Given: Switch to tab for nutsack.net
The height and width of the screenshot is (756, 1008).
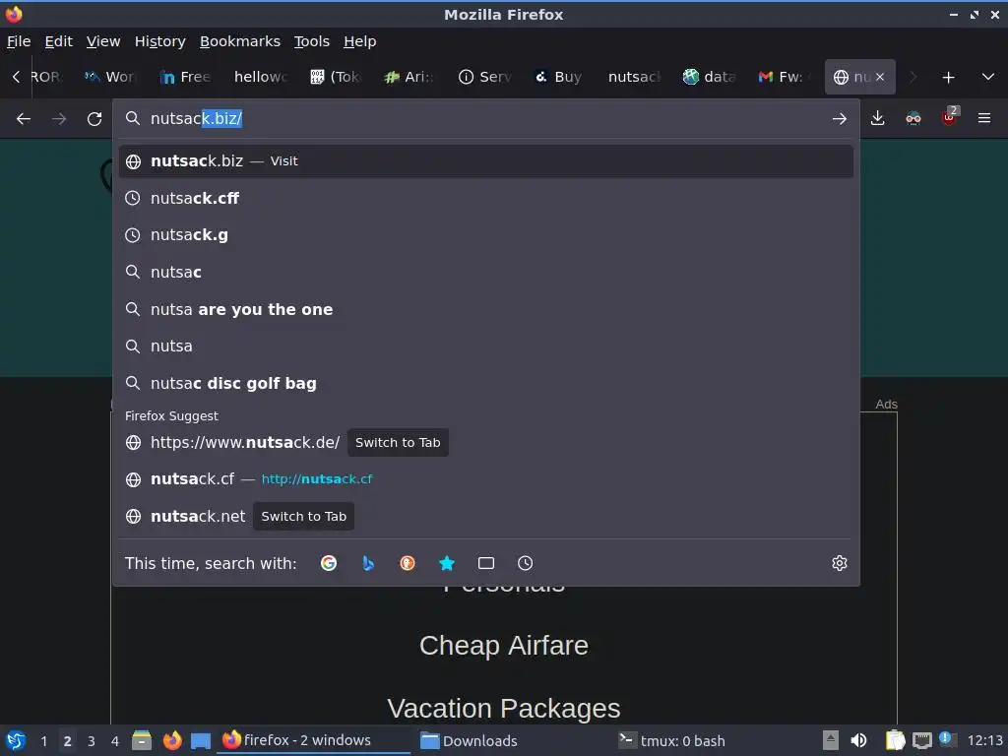Looking at the screenshot, I should click(303, 516).
